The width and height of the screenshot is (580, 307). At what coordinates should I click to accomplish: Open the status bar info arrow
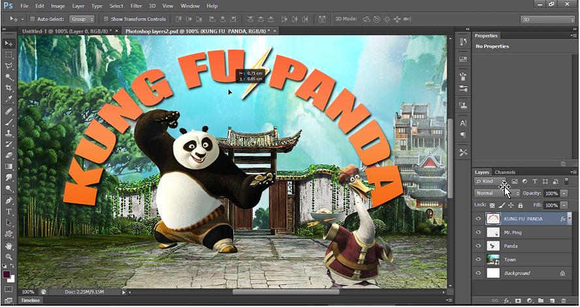(x=124, y=292)
